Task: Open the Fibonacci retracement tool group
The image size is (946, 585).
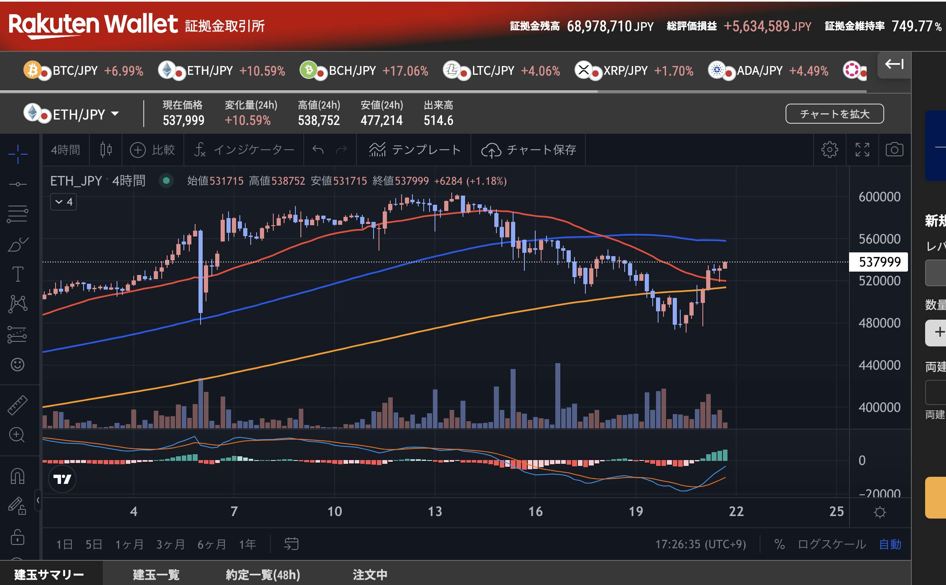Action: [18, 214]
